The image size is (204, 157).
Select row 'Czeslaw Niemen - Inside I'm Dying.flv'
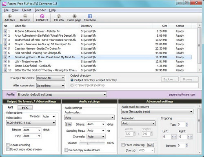coord(98,49)
